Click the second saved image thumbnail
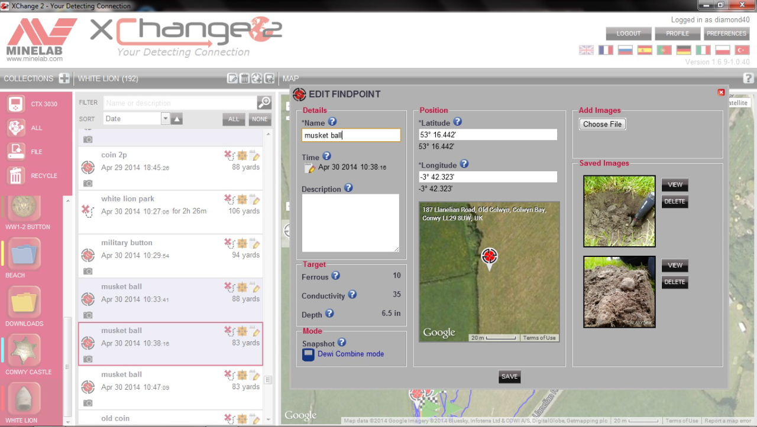This screenshot has height=427, width=757. click(x=619, y=292)
